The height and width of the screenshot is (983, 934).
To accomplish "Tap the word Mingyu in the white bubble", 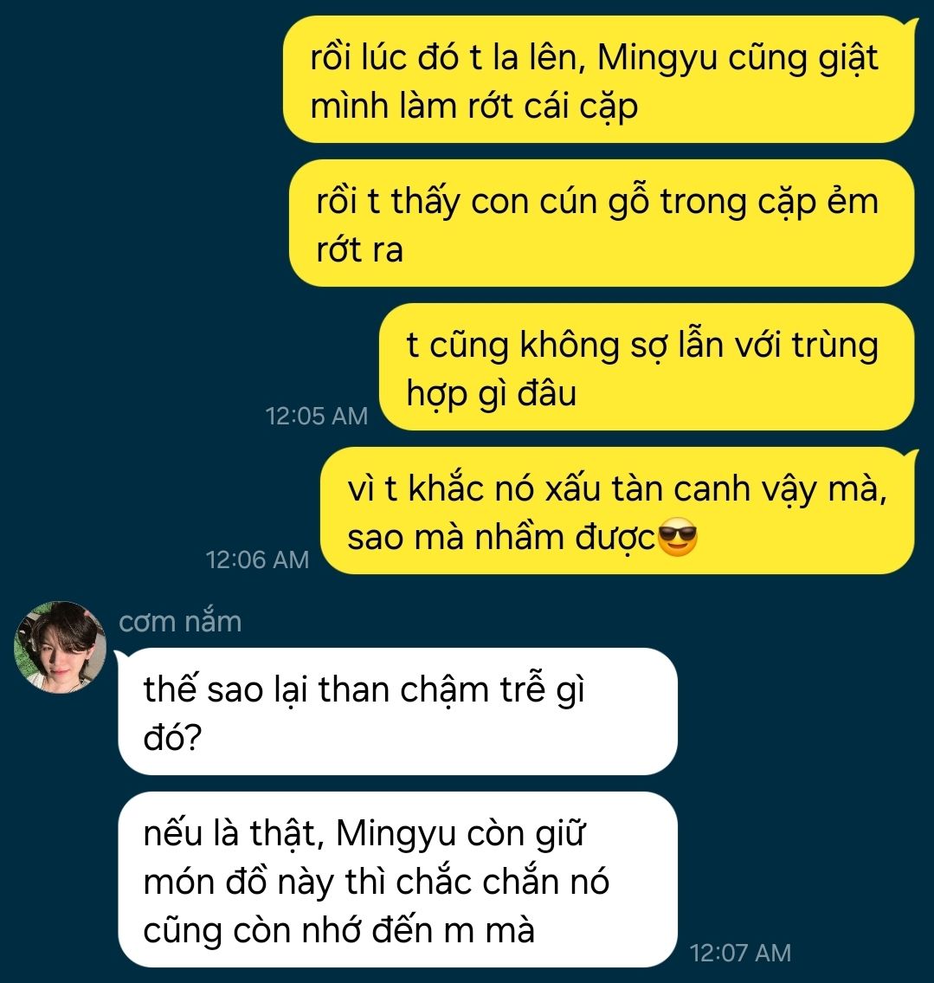I will (396, 834).
